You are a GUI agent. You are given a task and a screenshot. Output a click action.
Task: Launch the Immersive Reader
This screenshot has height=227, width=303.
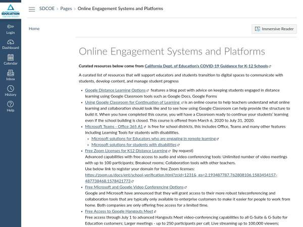[274, 29]
